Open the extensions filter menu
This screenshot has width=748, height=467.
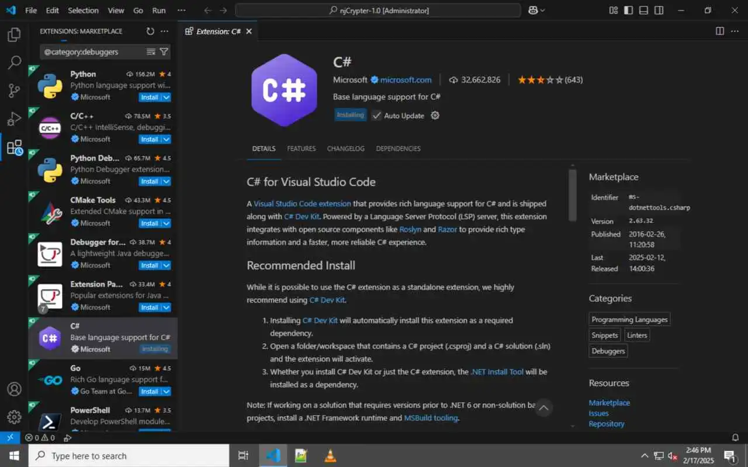pyautogui.click(x=164, y=52)
